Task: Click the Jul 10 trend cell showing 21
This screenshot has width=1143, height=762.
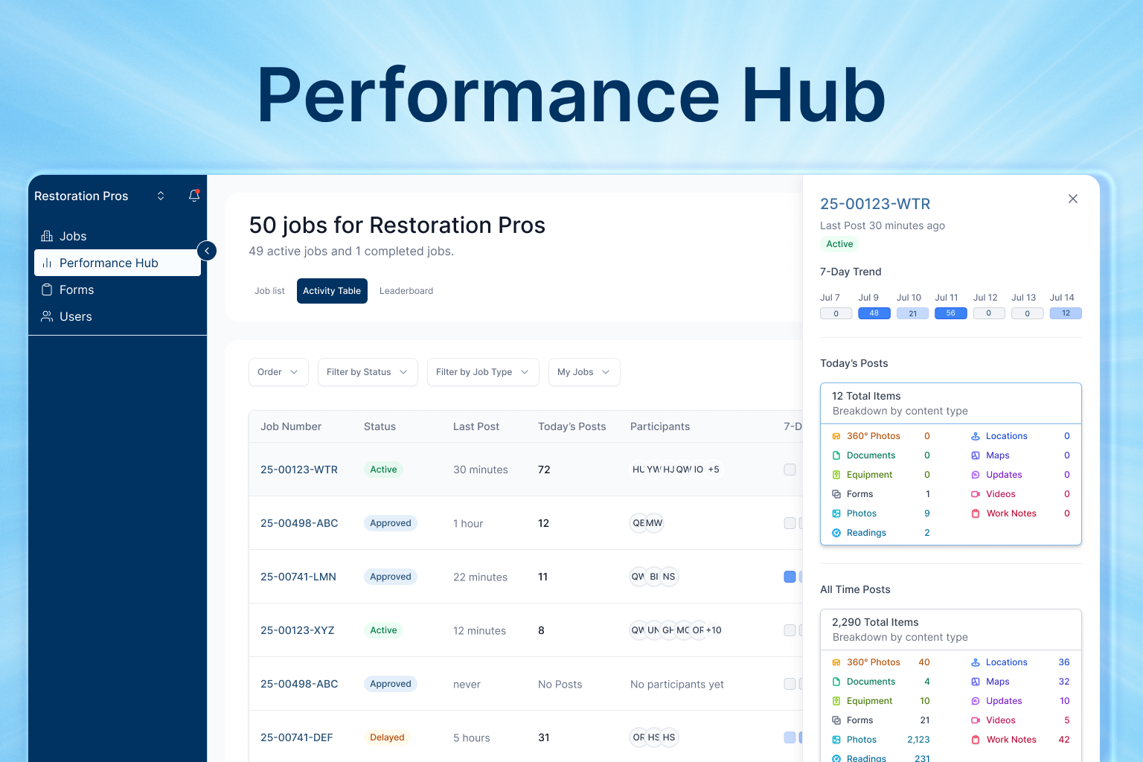Action: point(912,313)
